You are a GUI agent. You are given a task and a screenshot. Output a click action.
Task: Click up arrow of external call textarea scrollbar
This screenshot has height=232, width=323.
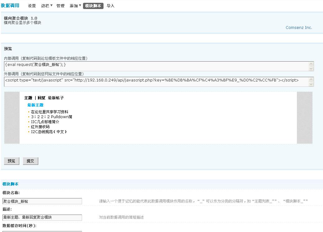coord(311,79)
